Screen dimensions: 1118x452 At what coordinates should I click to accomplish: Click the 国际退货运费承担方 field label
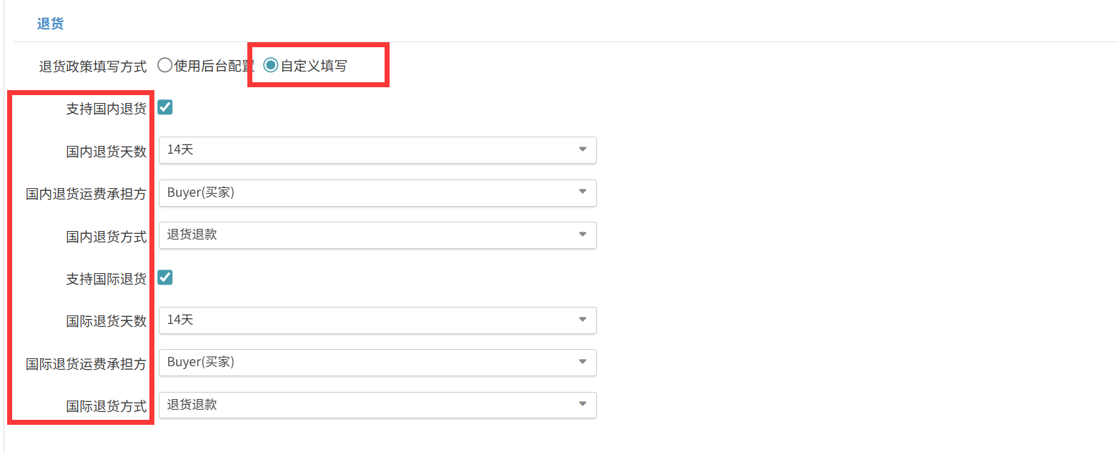pyautogui.click(x=86, y=363)
